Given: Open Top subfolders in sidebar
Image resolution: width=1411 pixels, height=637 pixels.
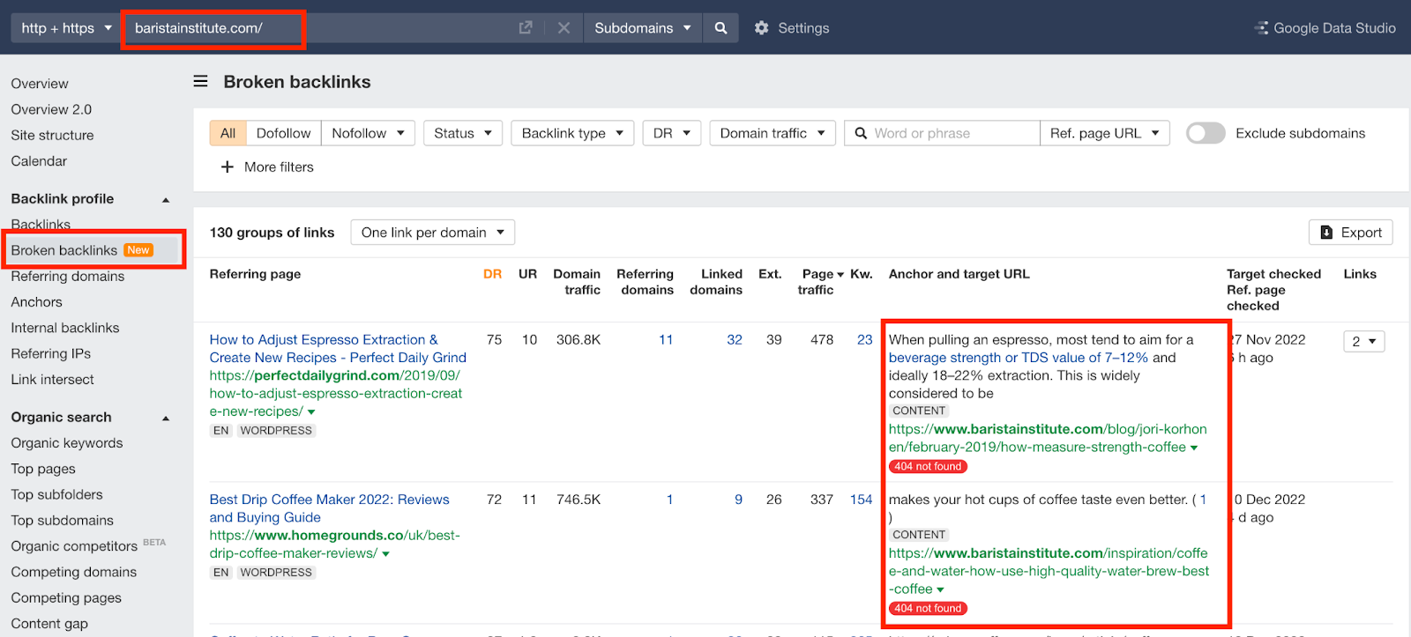Looking at the screenshot, I should 56,494.
